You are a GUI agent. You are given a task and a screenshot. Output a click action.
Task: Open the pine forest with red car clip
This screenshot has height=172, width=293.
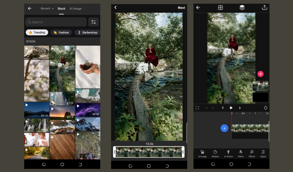click(88, 145)
